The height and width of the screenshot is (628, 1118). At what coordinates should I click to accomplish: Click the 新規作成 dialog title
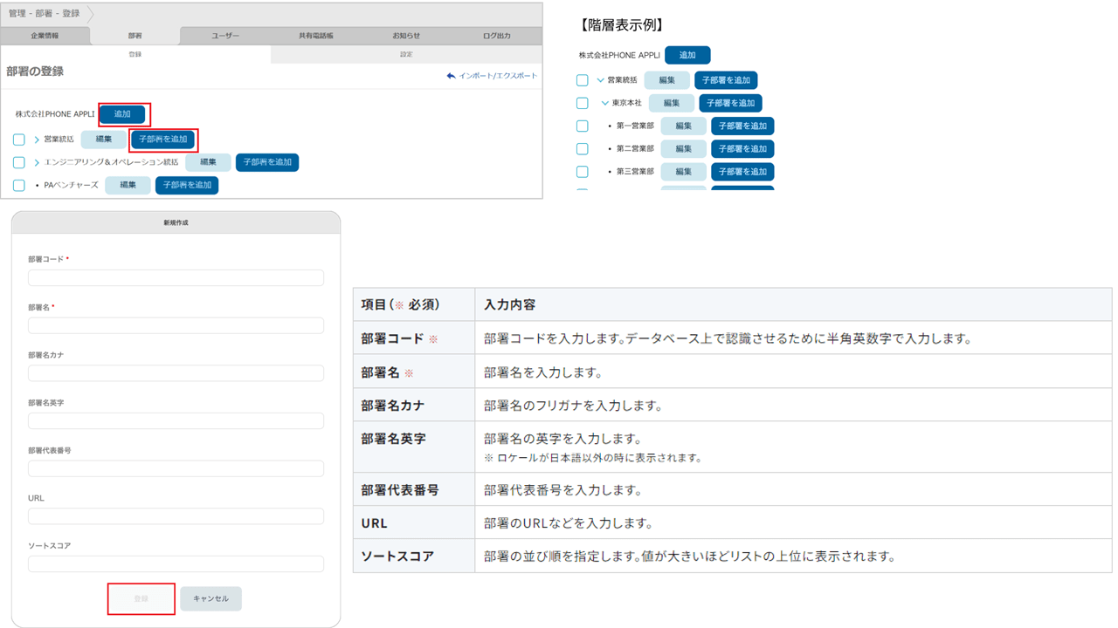[x=176, y=222]
